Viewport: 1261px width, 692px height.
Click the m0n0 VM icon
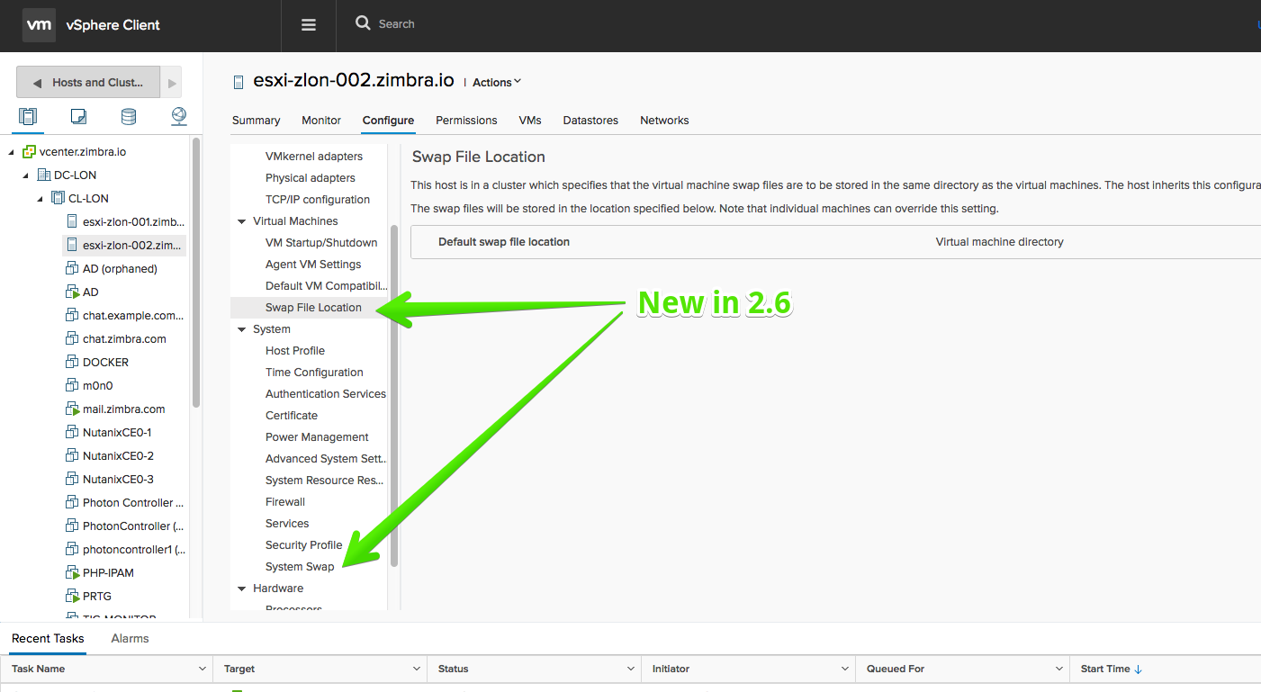coord(73,386)
